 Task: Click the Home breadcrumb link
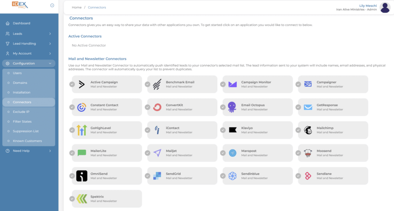(77, 7)
